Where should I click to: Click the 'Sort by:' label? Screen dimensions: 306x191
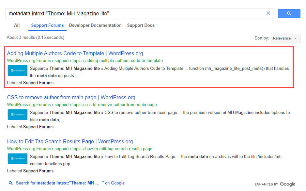[262, 38]
